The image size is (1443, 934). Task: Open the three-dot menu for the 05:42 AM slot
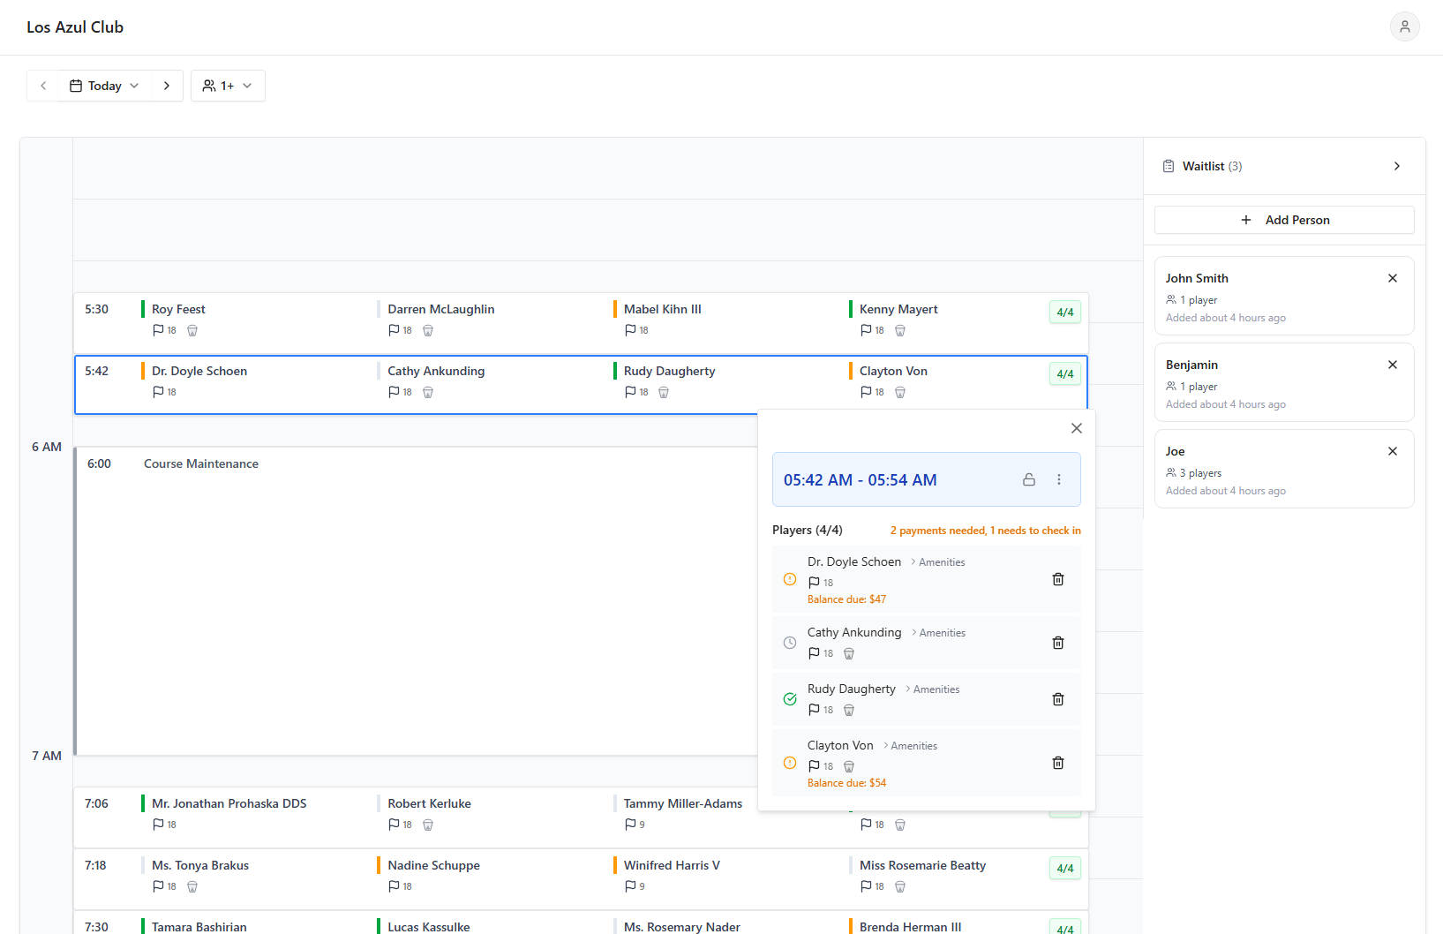pos(1058,479)
